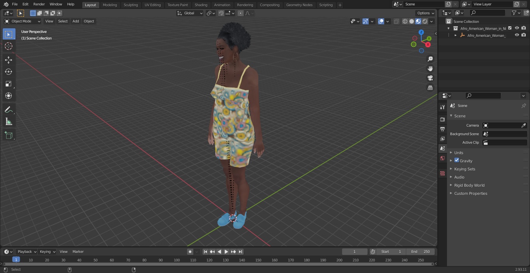
Task: Click the add new view layer icon
Action: coord(516,4)
